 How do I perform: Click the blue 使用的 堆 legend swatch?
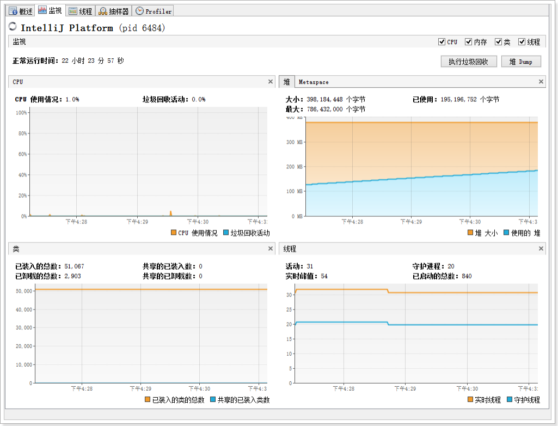tap(506, 233)
